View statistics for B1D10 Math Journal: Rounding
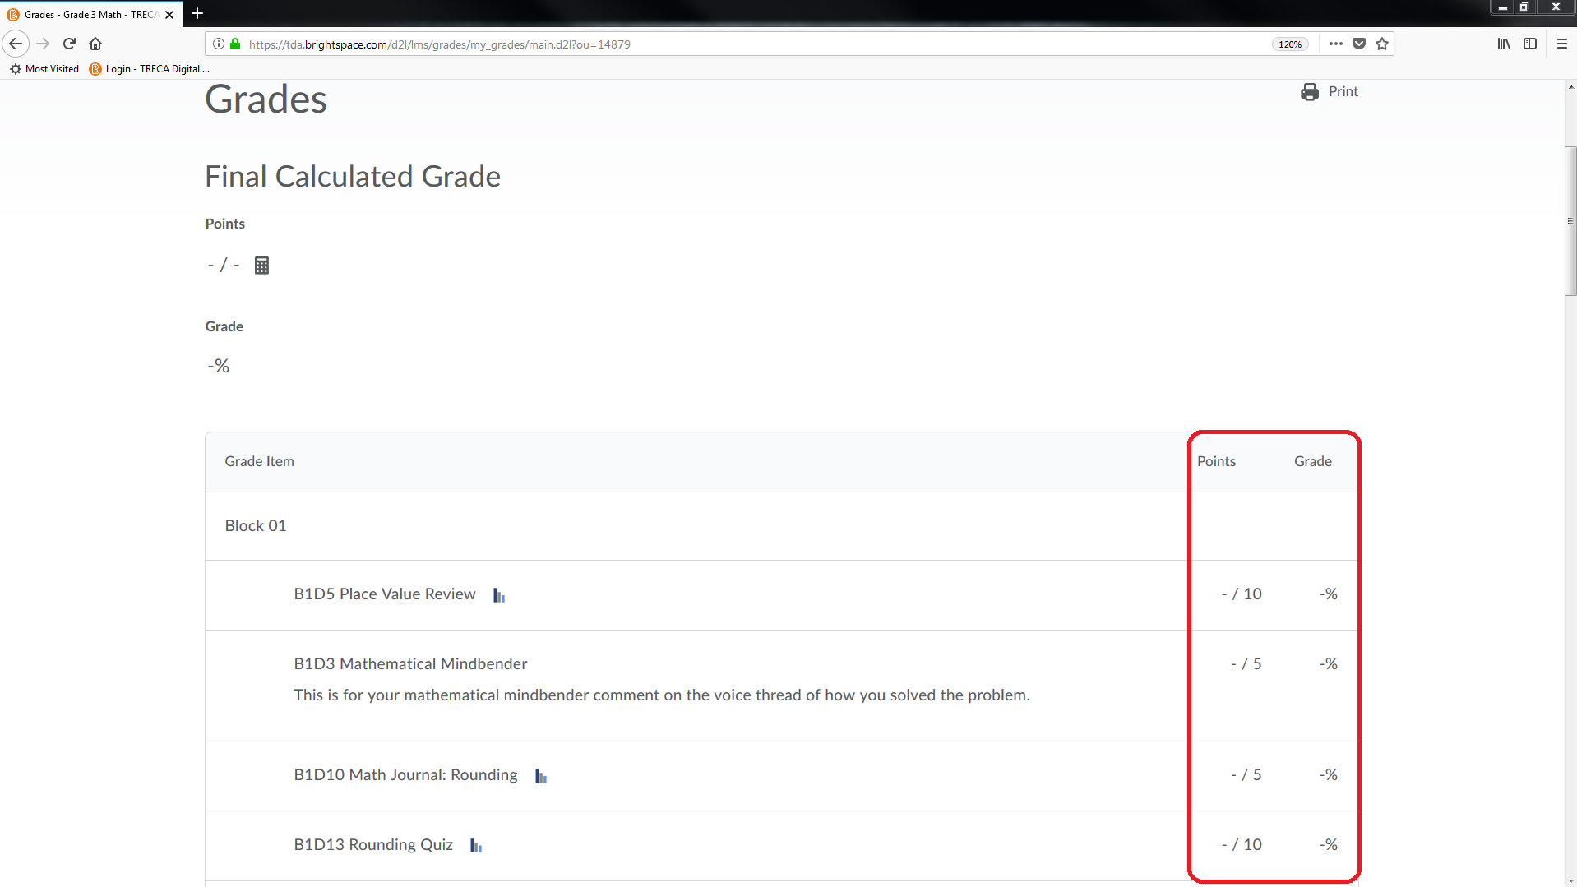 point(539,775)
